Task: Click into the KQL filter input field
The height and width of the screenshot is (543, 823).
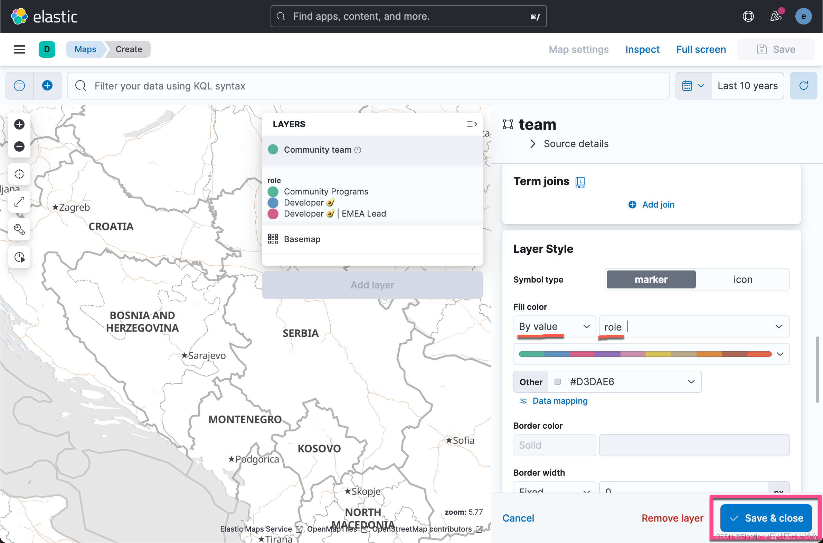Action: [243, 86]
